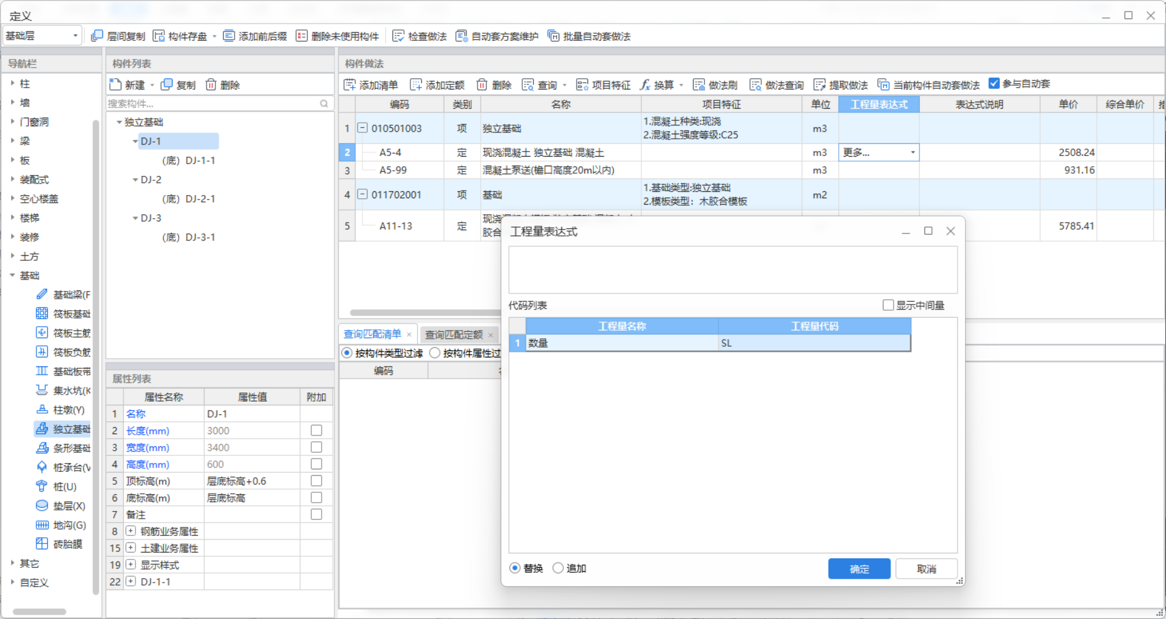Click the 构件存盘 icon
The height and width of the screenshot is (619, 1166).
[159, 36]
